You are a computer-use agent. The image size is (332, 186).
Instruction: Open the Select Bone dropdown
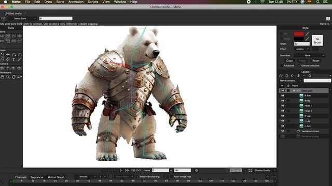coord(22,19)
